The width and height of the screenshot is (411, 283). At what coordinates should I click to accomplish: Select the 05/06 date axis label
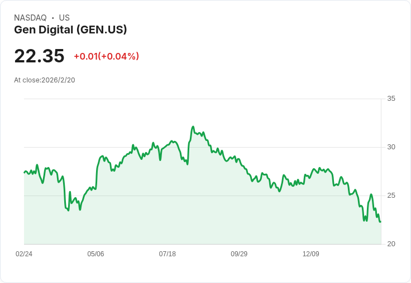(x=95, y=254)
